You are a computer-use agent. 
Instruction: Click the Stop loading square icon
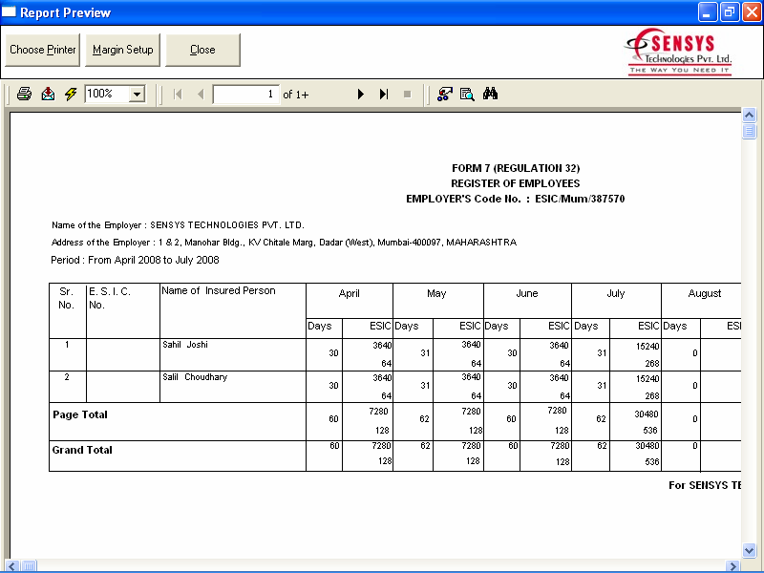408,94
